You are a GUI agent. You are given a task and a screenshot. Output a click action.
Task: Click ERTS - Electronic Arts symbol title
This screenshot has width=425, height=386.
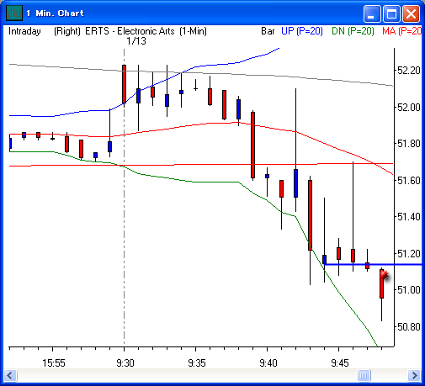pyautogui.click(x=130, y=31)
